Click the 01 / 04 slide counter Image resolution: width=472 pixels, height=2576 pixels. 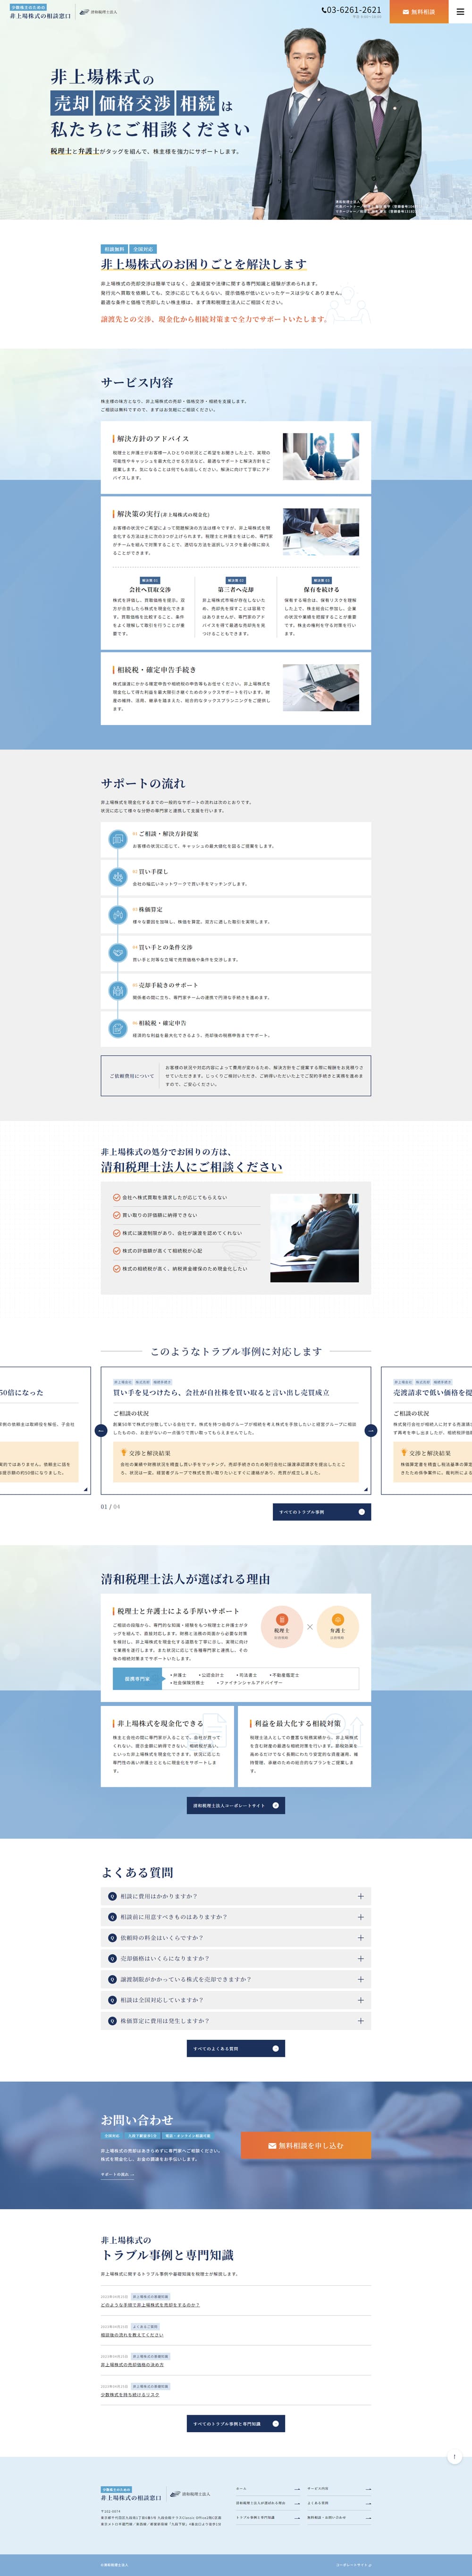[x=110, y=1507]
